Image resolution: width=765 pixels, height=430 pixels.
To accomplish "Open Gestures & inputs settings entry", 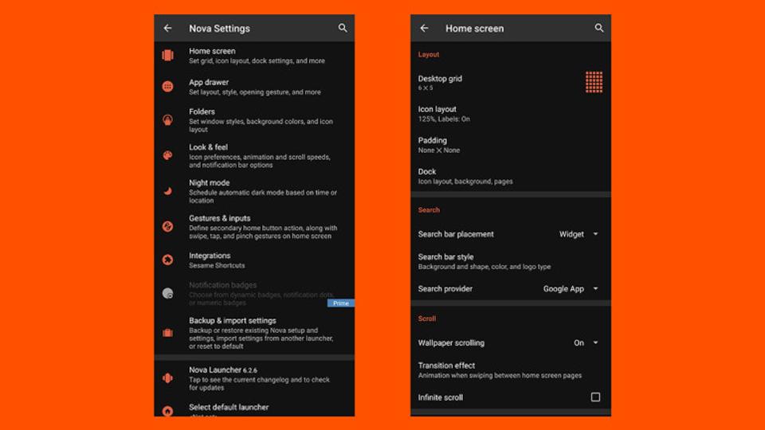I will click(x=254, y=227).
